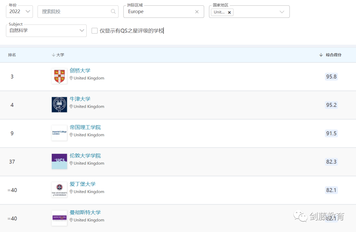Click the 82.1 score for 爱丁堡大学
The height and width of the screenshot is (232, 356).
pos(331,190)
